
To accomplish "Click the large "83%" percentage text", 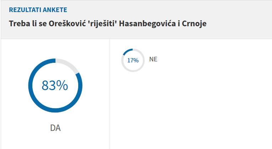I will (55, 85).
